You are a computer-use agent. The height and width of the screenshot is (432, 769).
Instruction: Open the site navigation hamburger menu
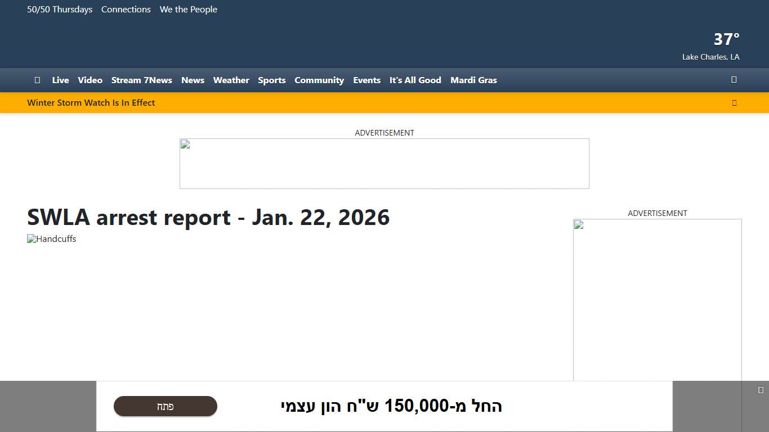[37, 80]
